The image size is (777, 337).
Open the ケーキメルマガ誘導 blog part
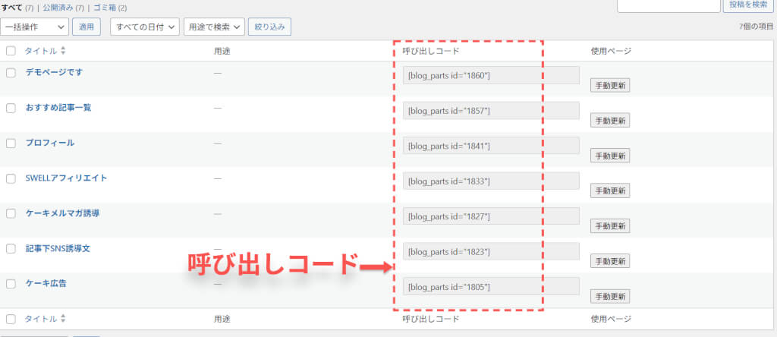62,213
